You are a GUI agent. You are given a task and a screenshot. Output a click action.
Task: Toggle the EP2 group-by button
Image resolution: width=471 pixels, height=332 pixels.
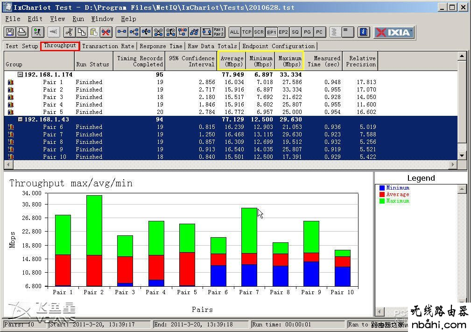tap(283, 32)
